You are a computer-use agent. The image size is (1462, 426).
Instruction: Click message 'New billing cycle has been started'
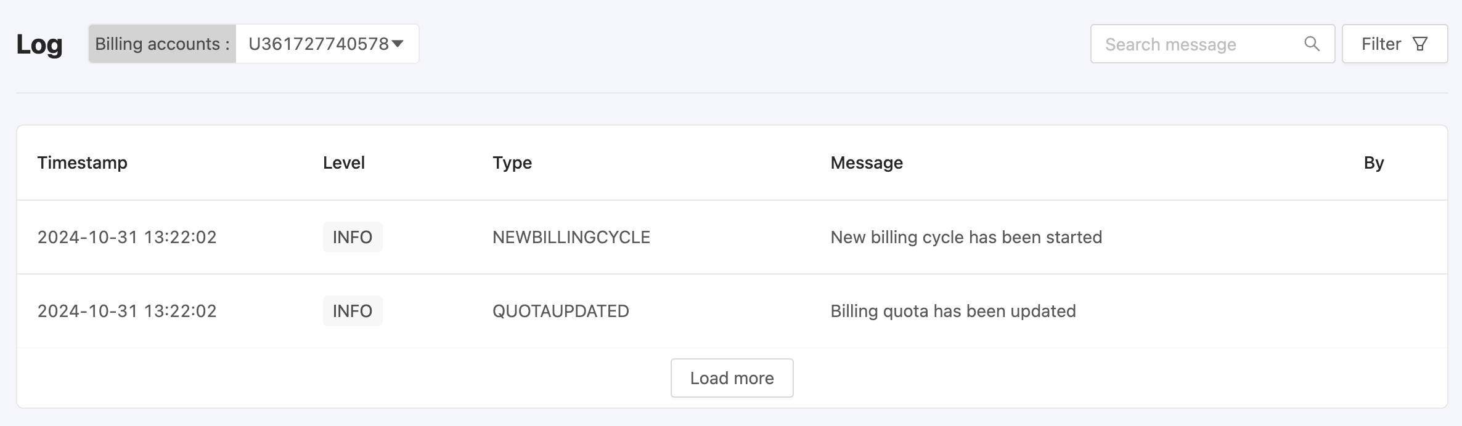[x=966, y=237]
